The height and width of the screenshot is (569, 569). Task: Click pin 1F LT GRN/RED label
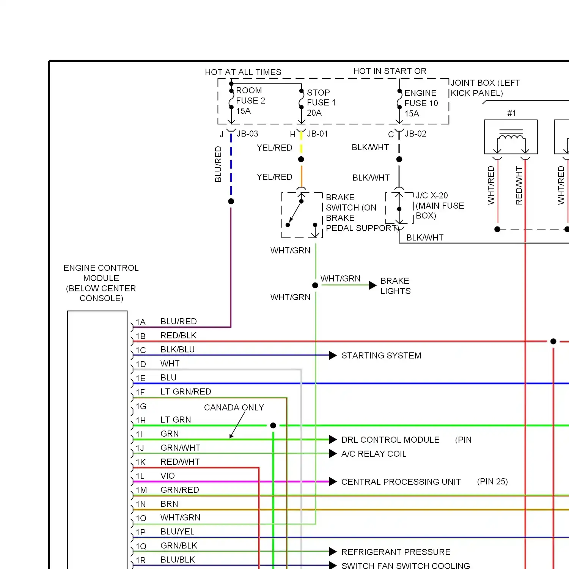(x=185, y=391)
